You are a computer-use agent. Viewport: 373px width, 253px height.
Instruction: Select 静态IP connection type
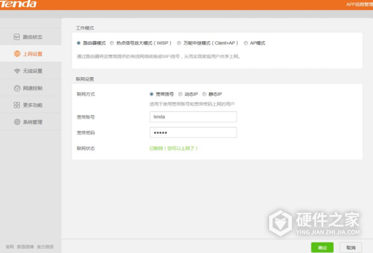(x=204, y=94)
